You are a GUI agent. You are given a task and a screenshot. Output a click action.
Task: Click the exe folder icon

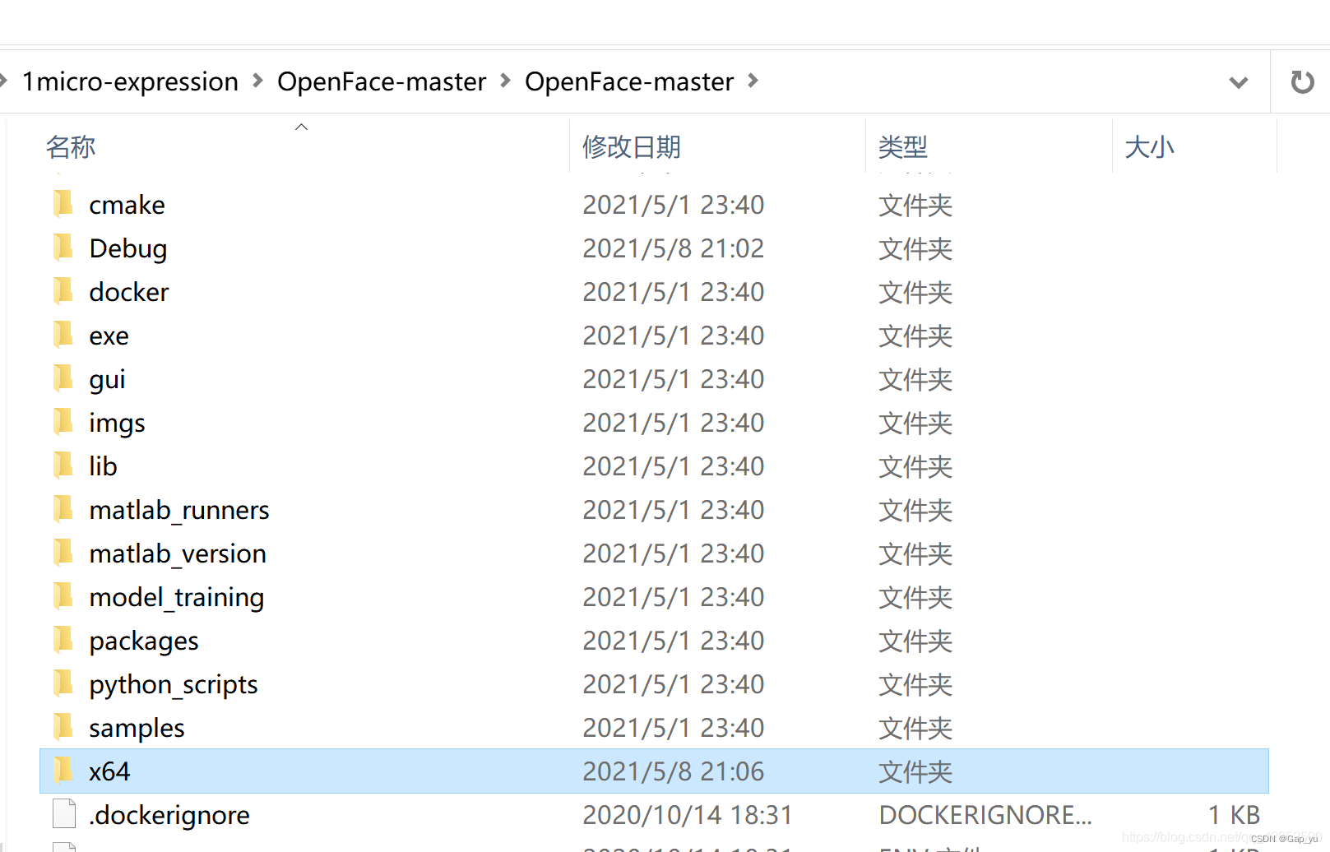63,335
